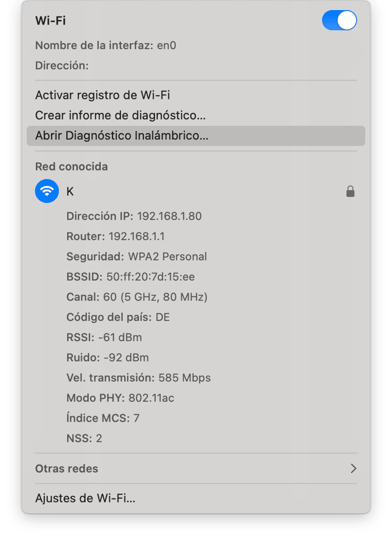
Task: Click the Wi-Fi title header
Action: point(50,21)
